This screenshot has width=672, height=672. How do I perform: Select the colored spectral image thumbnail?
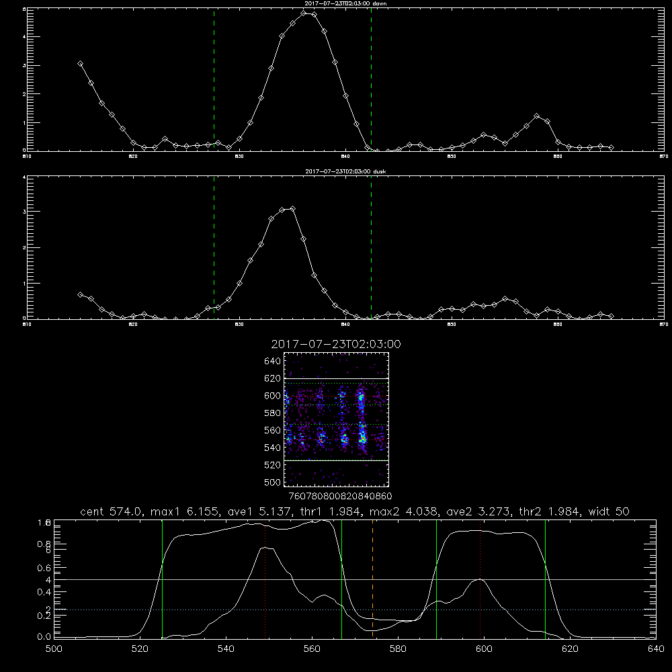click(337, 419)
